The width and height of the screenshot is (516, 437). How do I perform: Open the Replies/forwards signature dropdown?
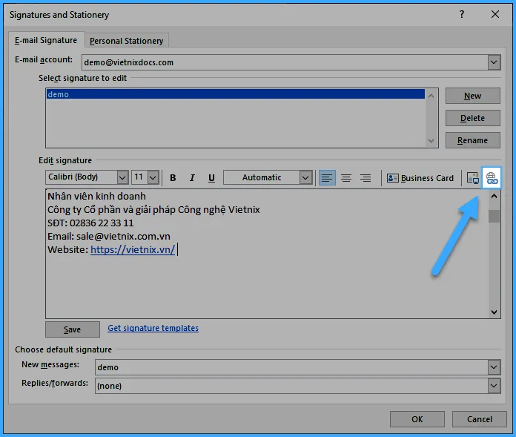494,386
